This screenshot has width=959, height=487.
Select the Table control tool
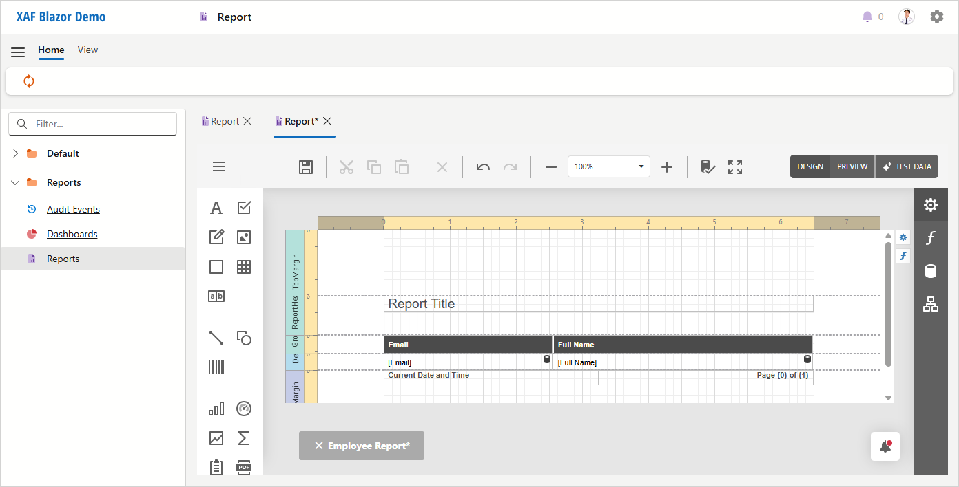click(x=244, y=267)
